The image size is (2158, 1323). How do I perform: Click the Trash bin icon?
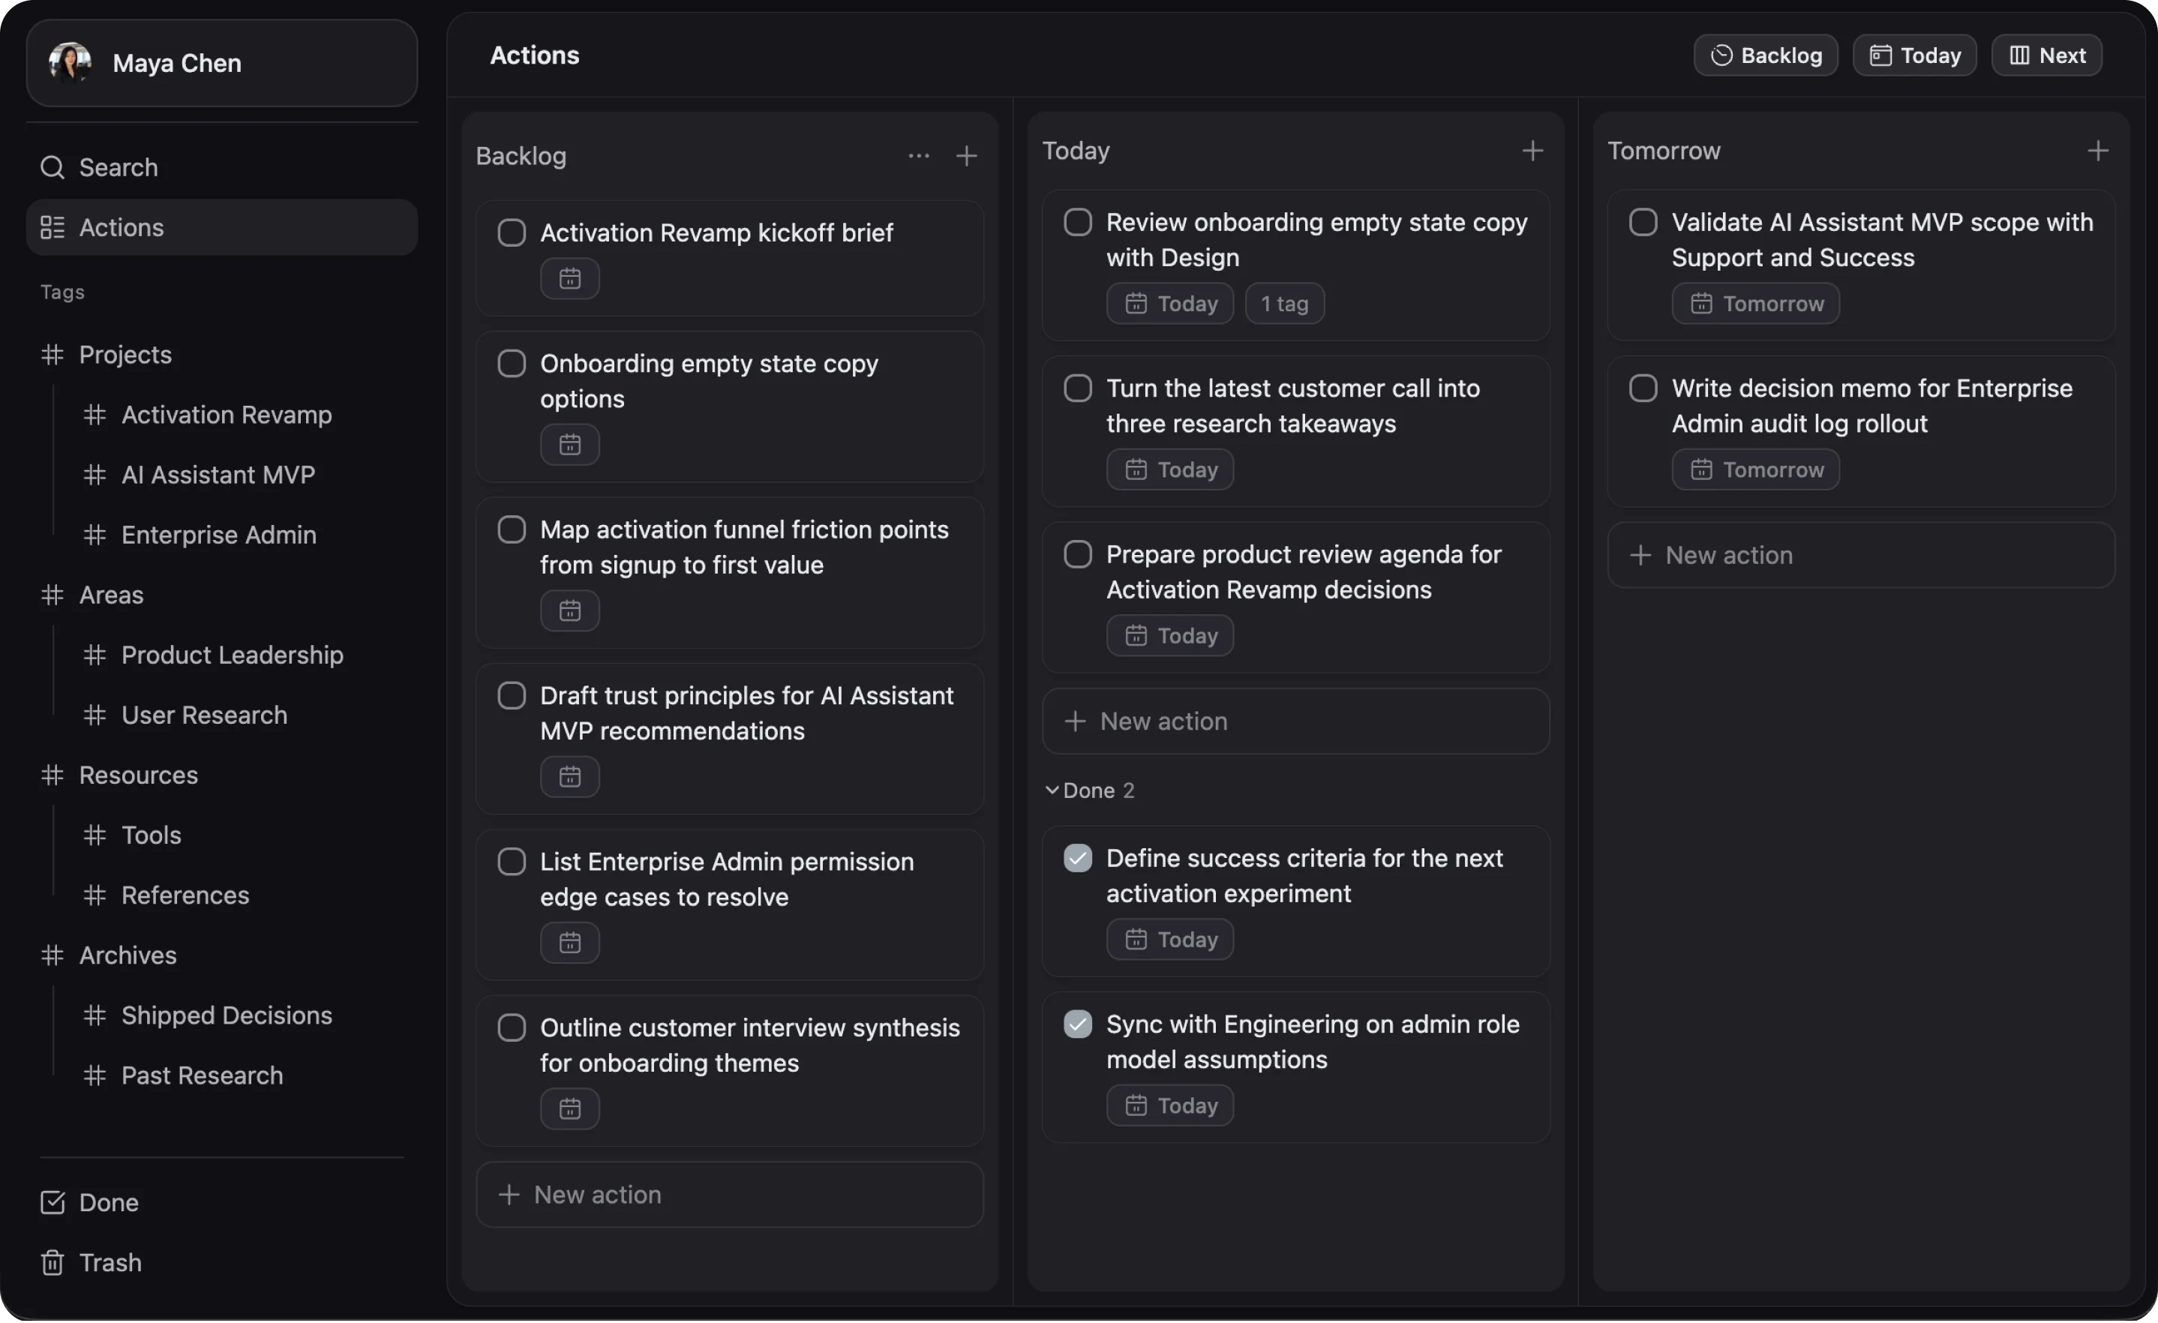click(x=53, y=1264)
